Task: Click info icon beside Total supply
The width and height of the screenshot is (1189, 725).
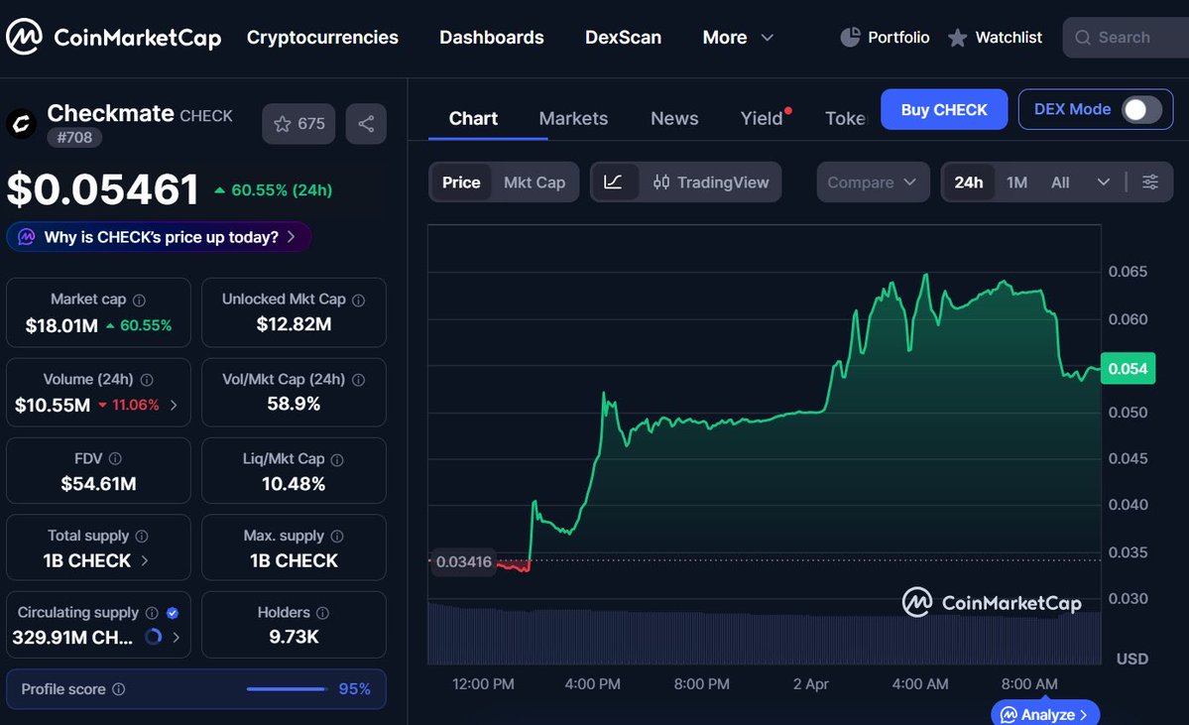Action: [142, 537]
